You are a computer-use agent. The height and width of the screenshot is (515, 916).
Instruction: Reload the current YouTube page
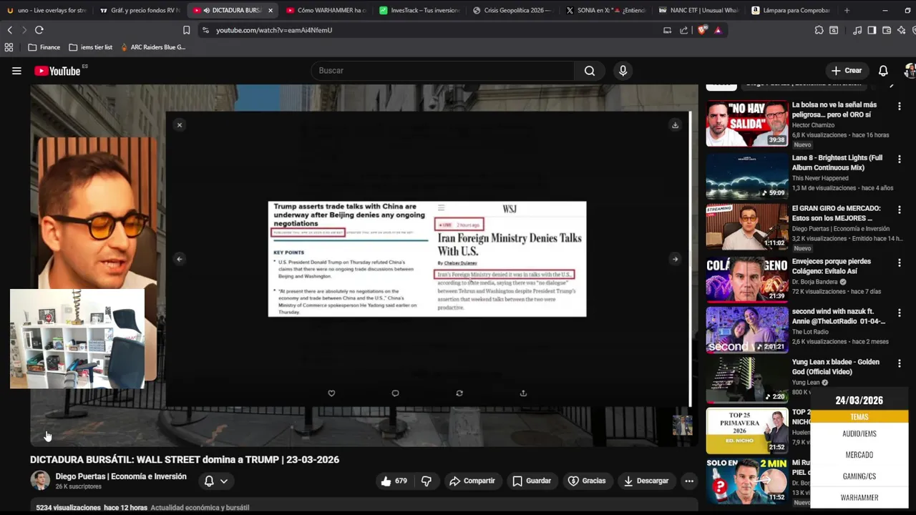pos(39,30)
